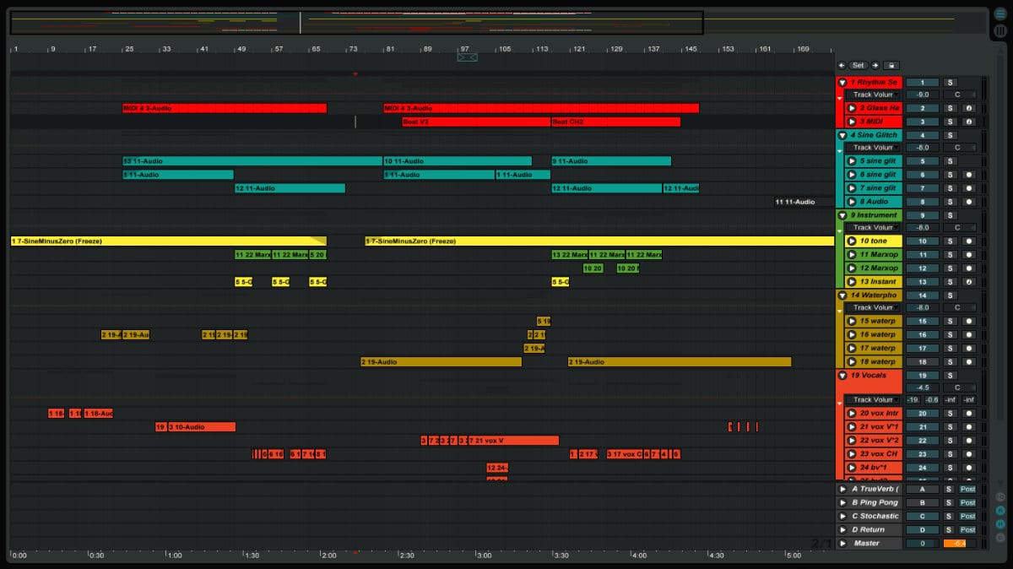Click the 2/1 grid size label
This screenshot has height=569, width=1013.
pos(821,544)
